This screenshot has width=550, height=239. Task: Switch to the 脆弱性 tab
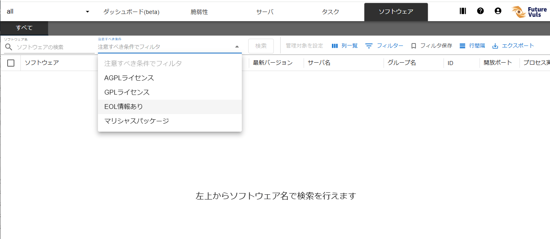click(199, 12)
